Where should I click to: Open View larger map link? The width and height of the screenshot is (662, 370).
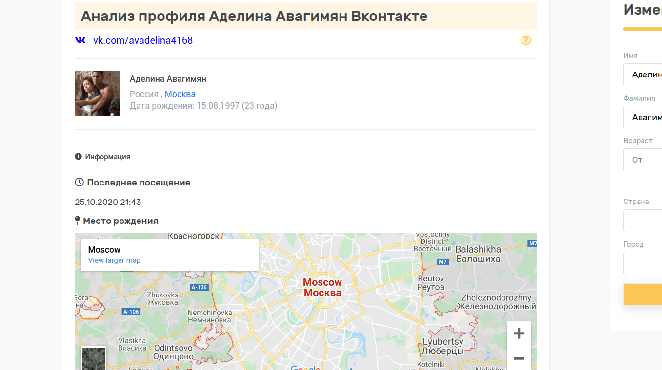click(114, 260)
